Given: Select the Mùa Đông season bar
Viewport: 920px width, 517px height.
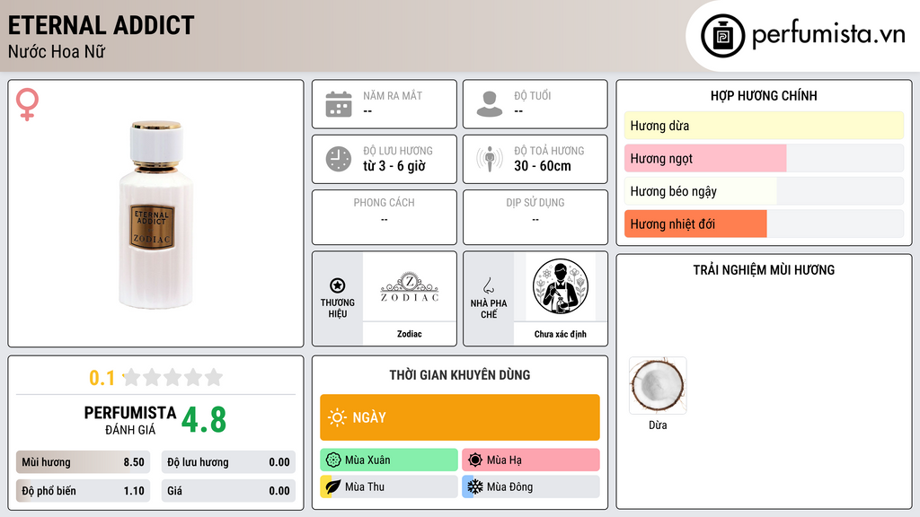Looking at the screenshot, I should tap(531, 486).
